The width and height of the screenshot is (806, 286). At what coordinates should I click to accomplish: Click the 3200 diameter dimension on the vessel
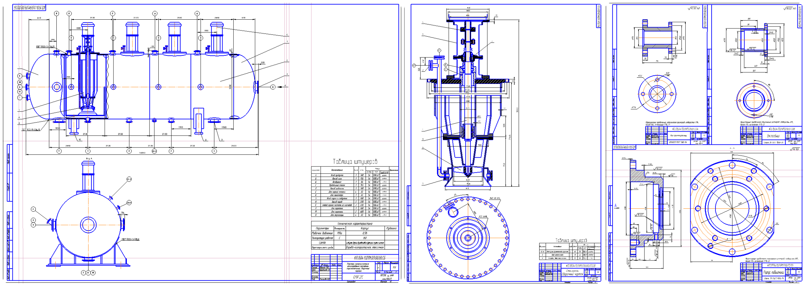pos(230,87)
